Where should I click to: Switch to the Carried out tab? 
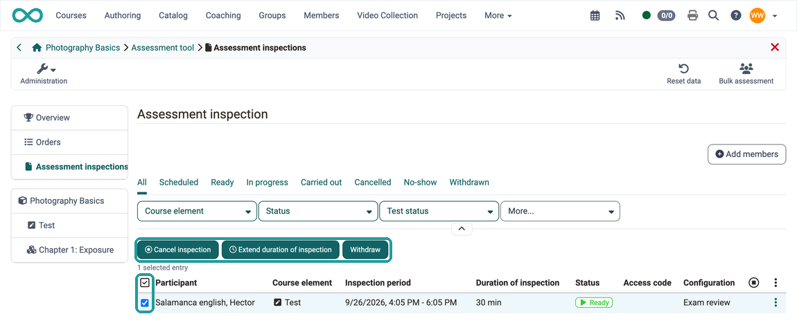point(322,182)
